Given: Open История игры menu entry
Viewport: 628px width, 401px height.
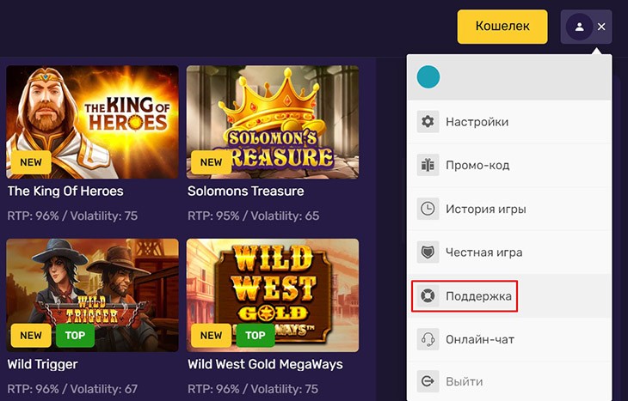Looking at the screenshot, I should [485, 209].
